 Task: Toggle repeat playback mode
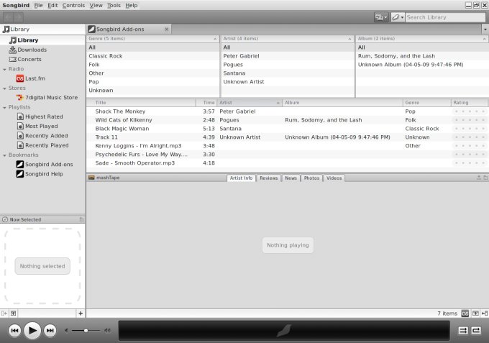point(476,330)
